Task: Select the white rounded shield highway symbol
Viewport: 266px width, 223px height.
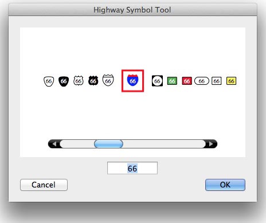Action: 49,81
